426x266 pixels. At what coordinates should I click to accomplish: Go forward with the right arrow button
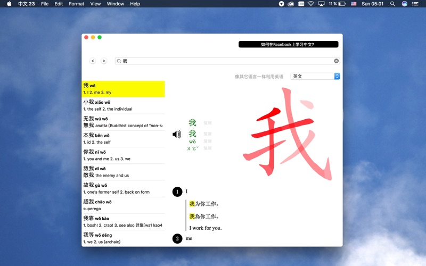(104, 61)
